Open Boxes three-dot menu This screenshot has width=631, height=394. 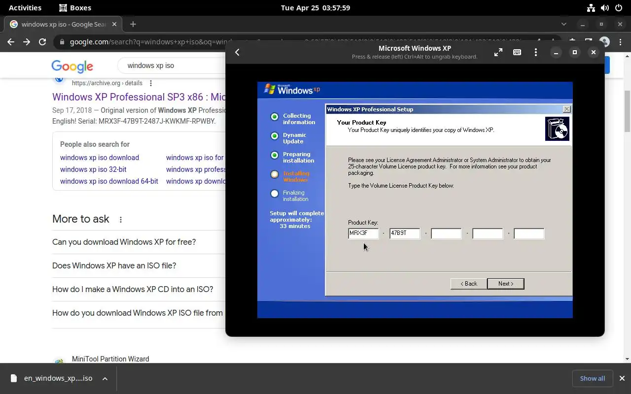tap(536, 52)
